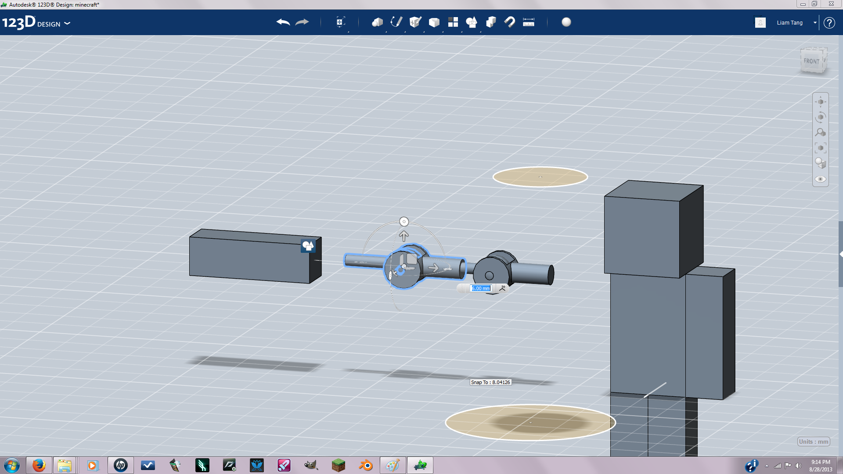Click the up arrow move manipulator
This screenshot has height=474, width=843.
(403, 236)
